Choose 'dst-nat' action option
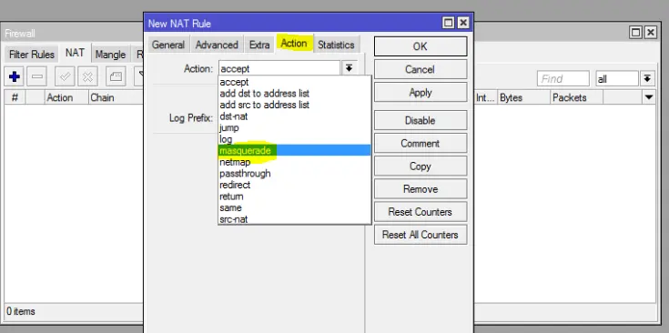The height and width of the screenshot is (333, 669). tap(294, 116)
